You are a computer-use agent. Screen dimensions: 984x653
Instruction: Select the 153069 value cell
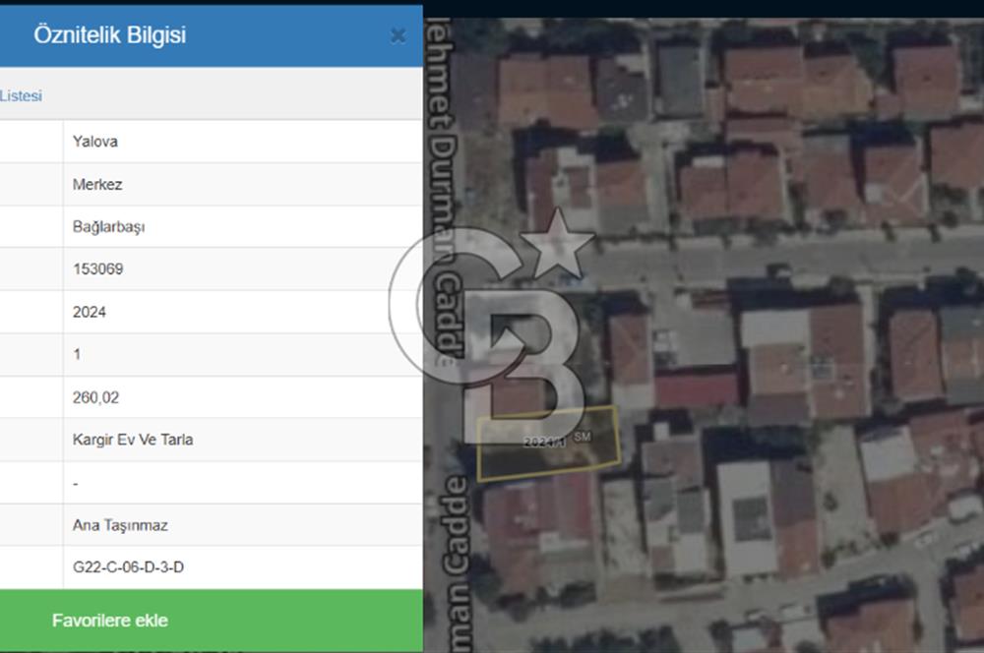tap(97, 269)
